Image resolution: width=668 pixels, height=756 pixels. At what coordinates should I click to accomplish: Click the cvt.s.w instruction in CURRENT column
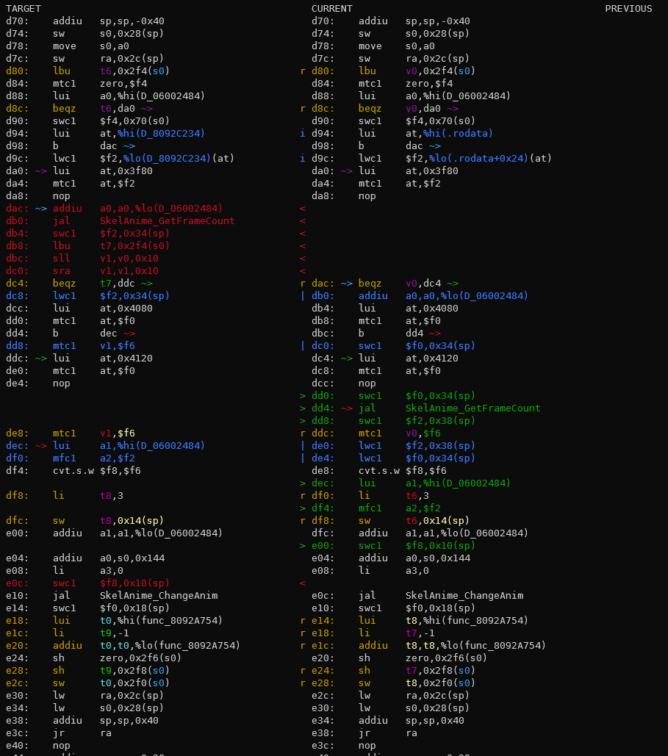pos(378,471)
